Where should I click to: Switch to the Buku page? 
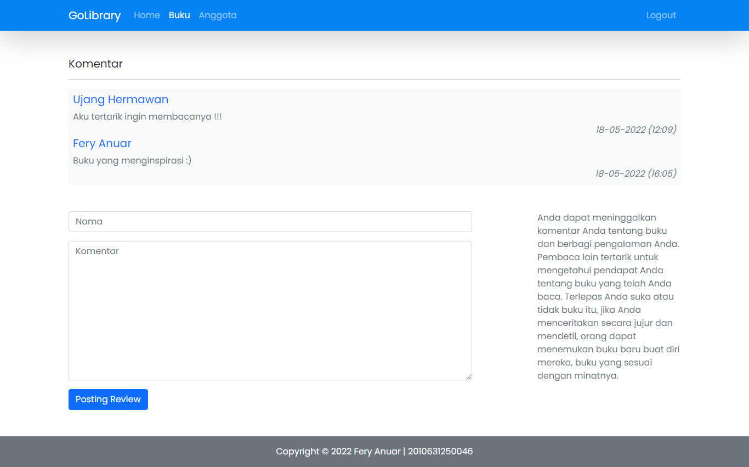pos(179,15)
